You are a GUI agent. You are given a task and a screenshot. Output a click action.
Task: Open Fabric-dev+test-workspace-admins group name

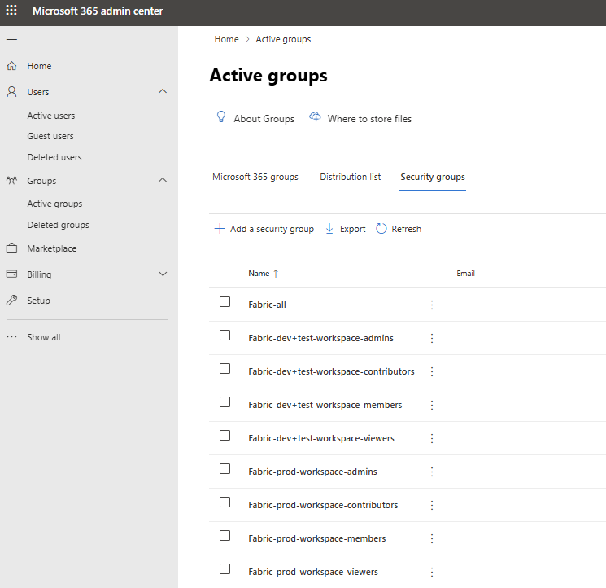(x=320, y=338)
